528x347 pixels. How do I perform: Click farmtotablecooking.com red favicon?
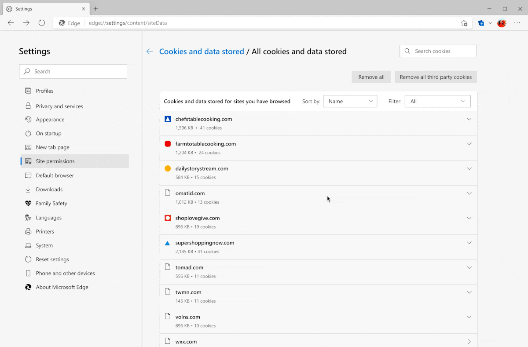(x=168, y=144)
